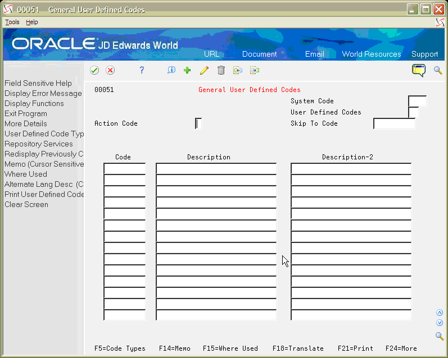
Task: Select Display Functions option
Action: (x=34, y=103)
